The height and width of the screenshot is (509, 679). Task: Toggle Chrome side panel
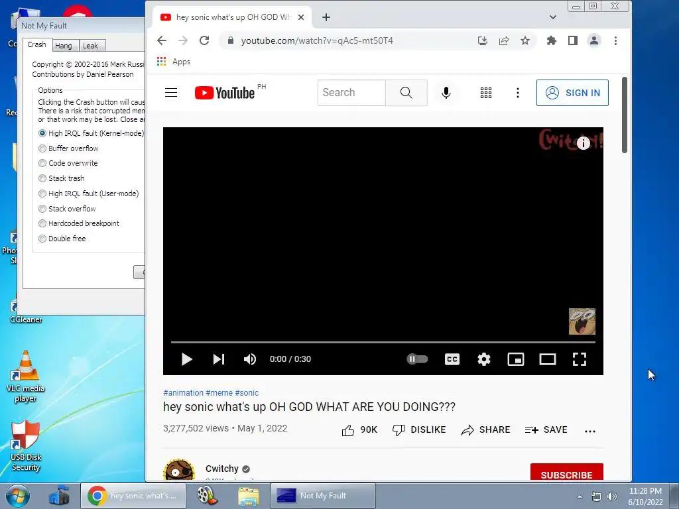pyautogui.click(x=572, y=40)
